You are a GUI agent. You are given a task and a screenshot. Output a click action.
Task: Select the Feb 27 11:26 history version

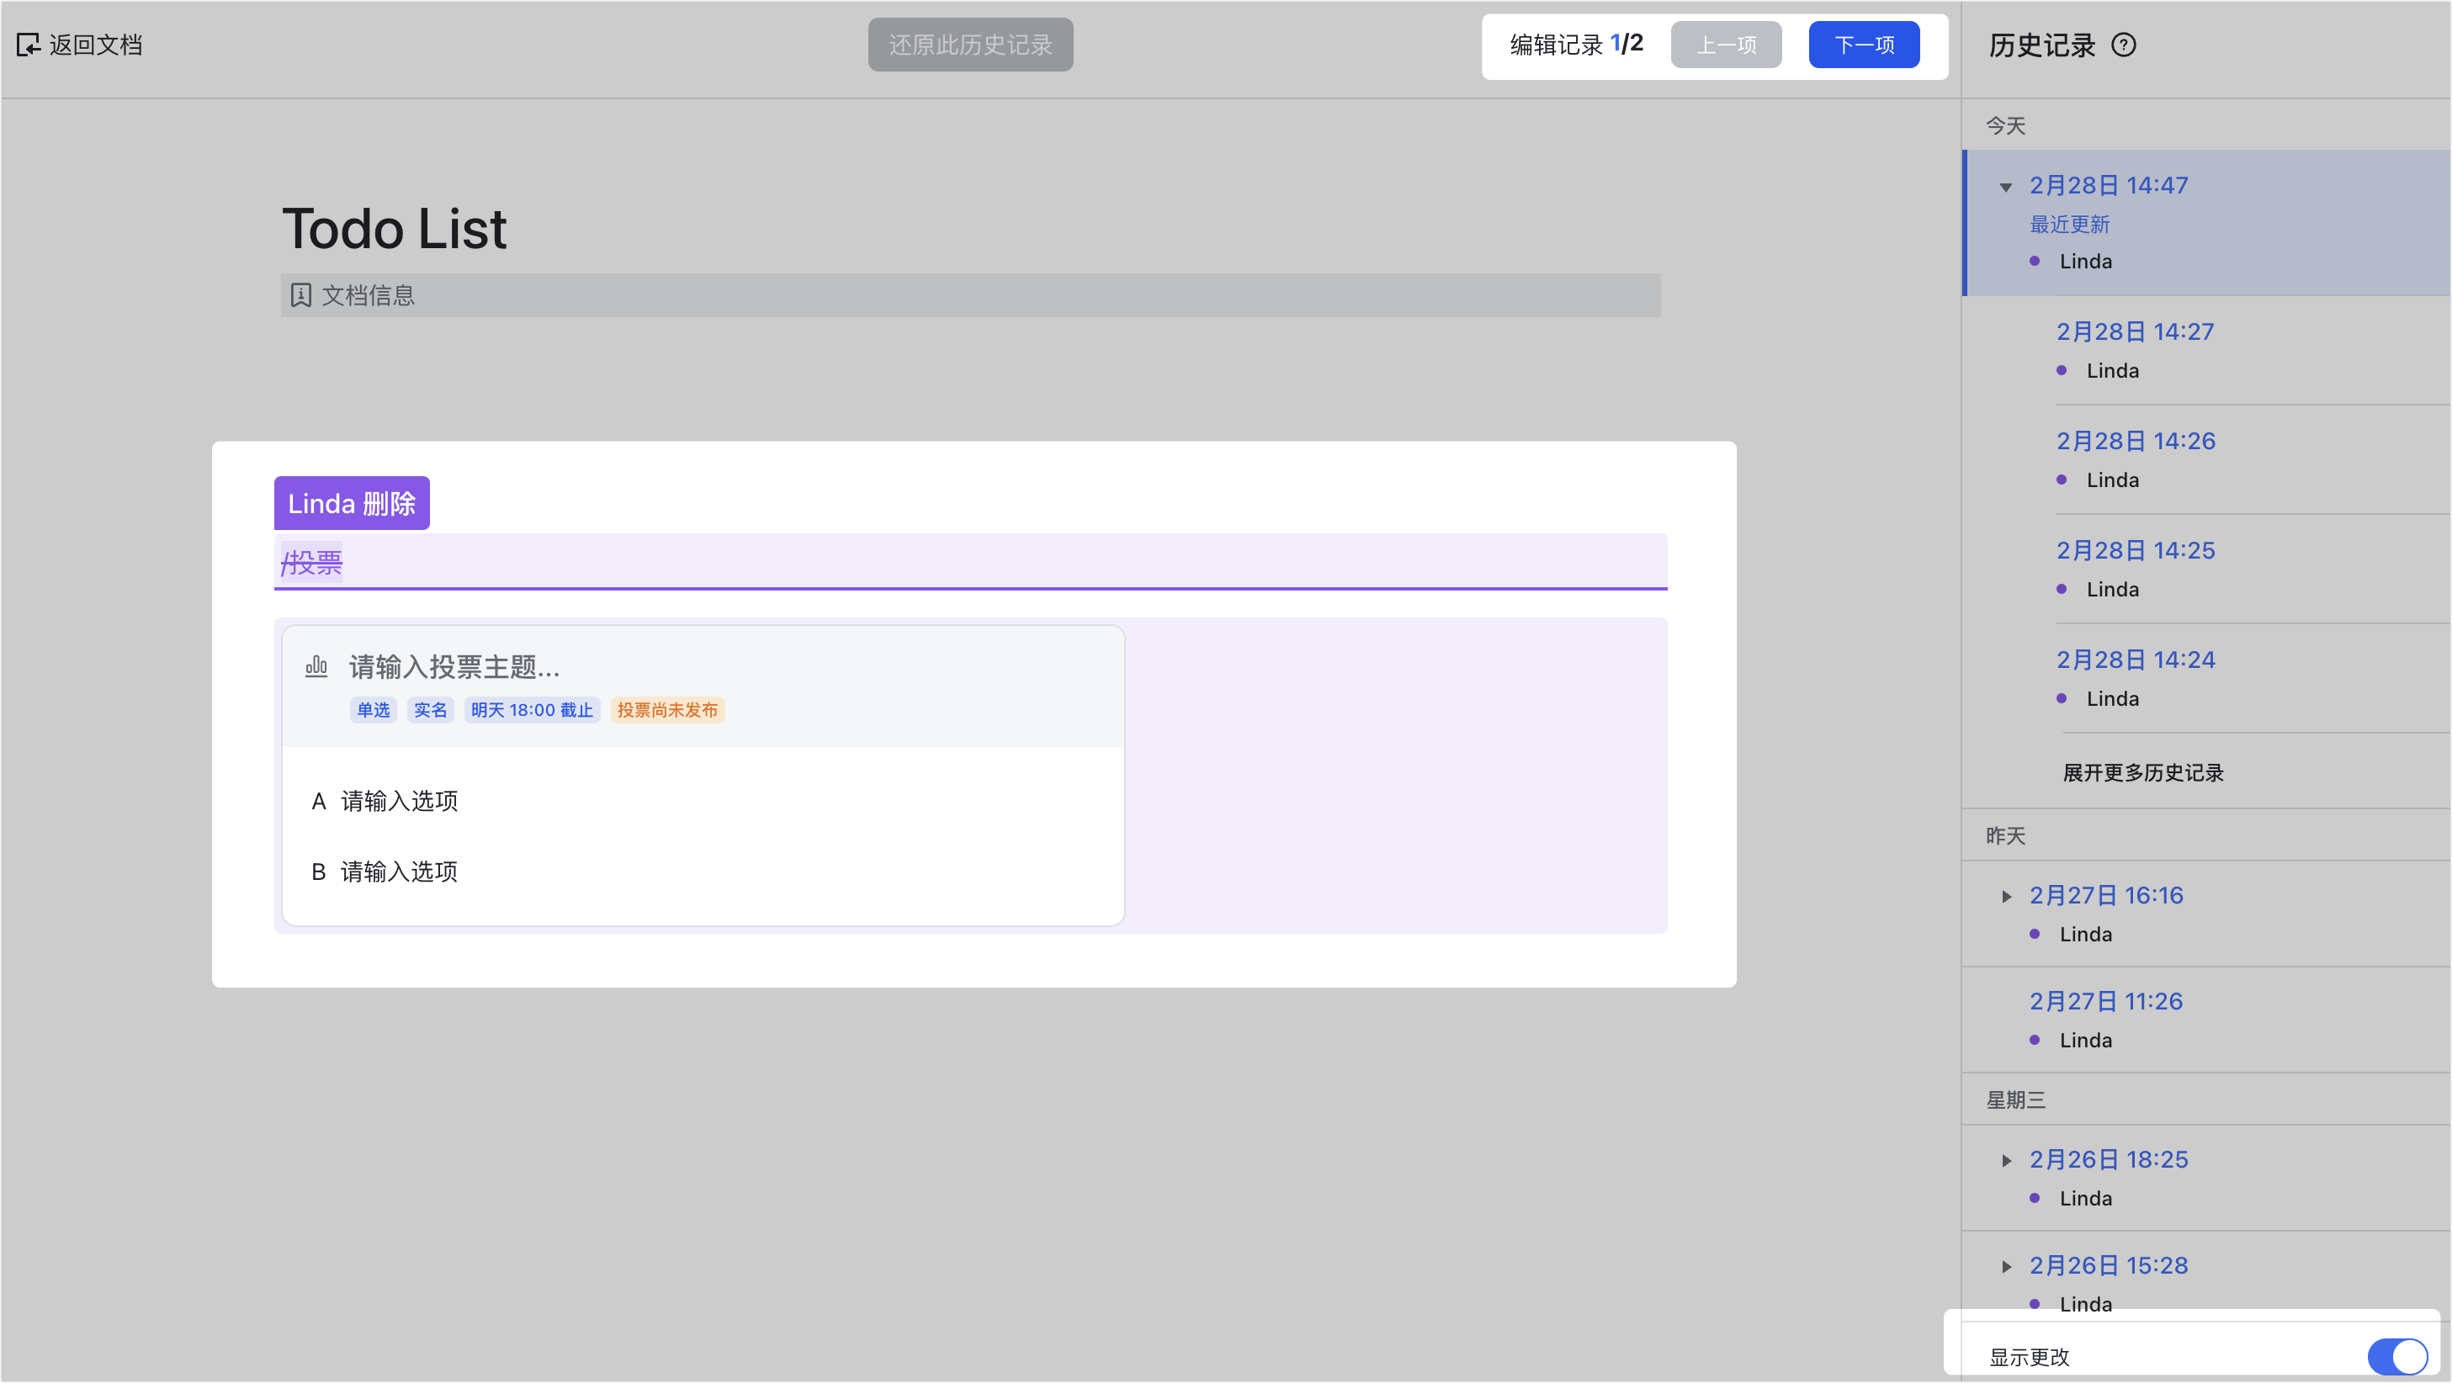pyautogui.click(x=2105, y=1001)
